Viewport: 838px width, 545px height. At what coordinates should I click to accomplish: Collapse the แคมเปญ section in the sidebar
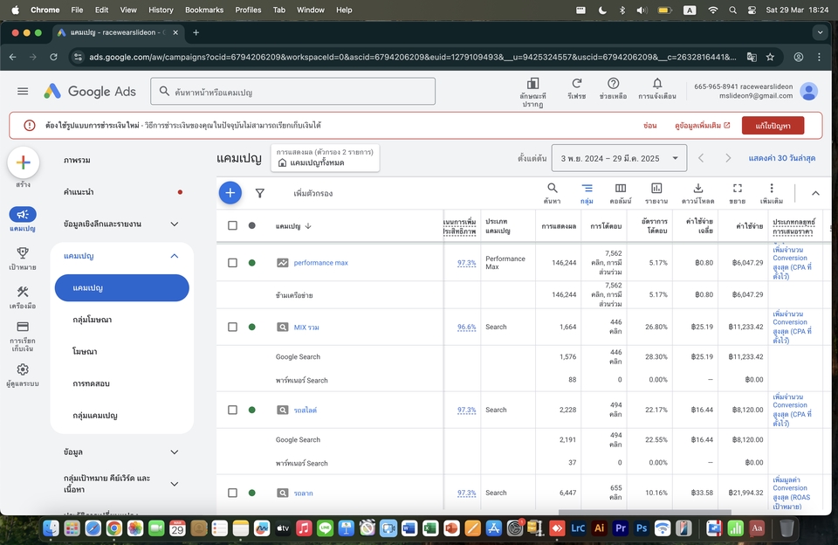pyautogui.click(x=173, y=255)
